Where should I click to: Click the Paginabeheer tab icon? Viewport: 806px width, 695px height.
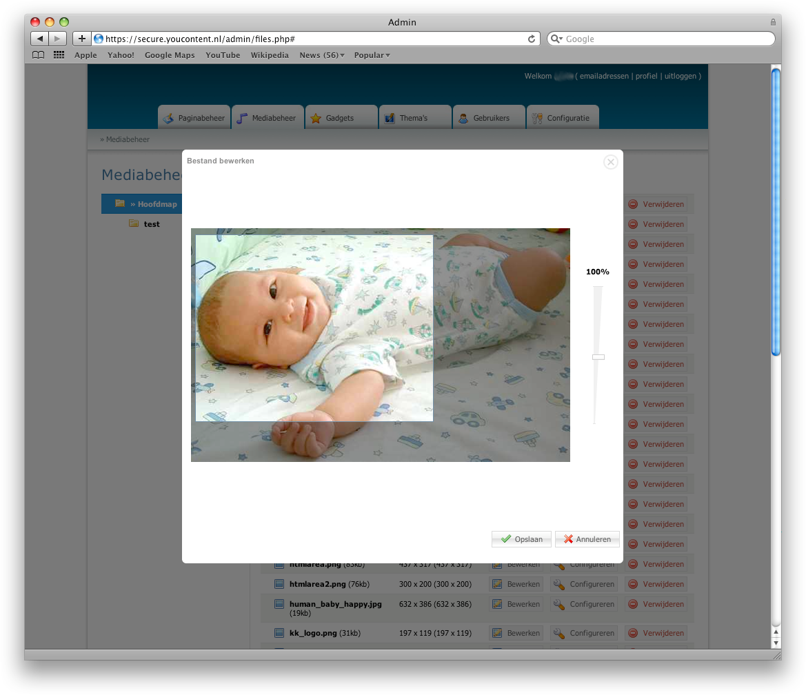point(168,119)
